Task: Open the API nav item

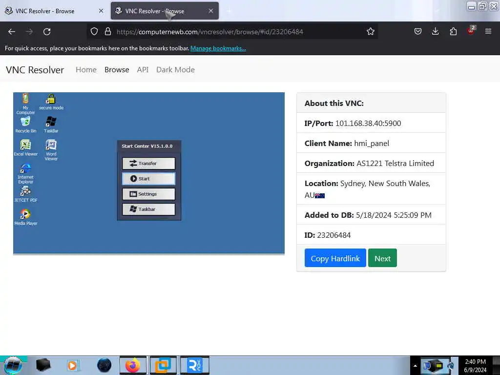Action: click(143, 70)
